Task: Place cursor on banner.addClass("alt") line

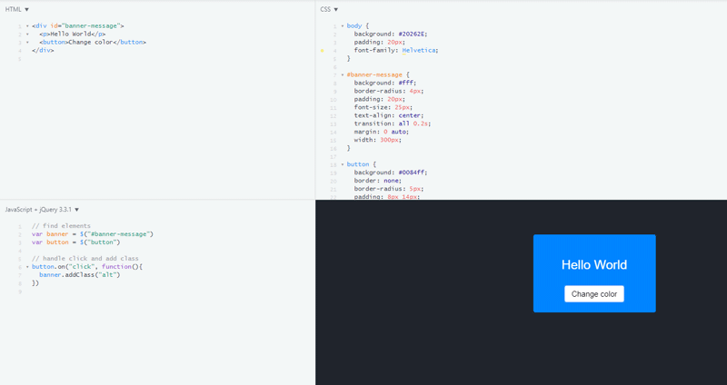Action: (x=80, y=275)
